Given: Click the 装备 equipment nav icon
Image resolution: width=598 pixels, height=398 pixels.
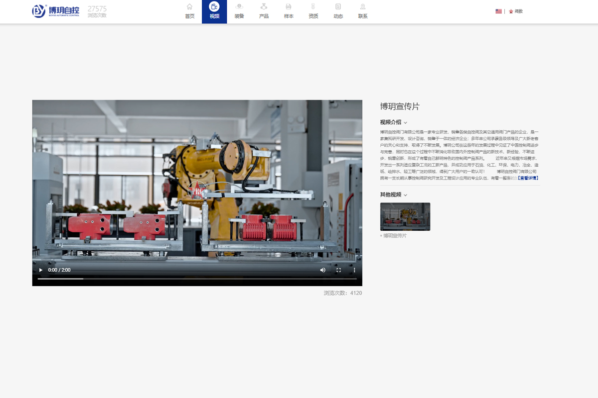Looking at the screenshot, I should pos(239,7).
